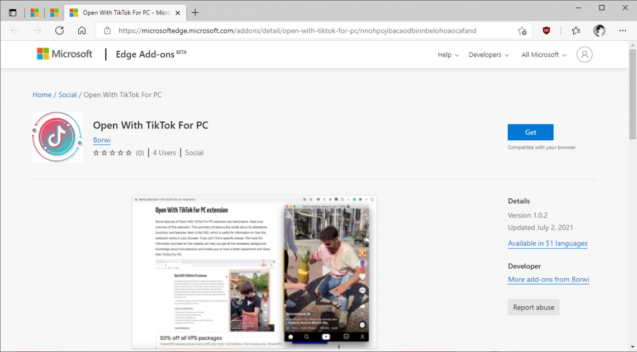Go back to previous page

point(15,30)
